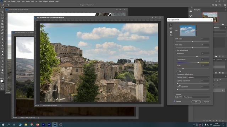The width and height of the screenshot is (227, 127).
Task: Select the Move tool in the left toolbar
Action: pos(2,12)
